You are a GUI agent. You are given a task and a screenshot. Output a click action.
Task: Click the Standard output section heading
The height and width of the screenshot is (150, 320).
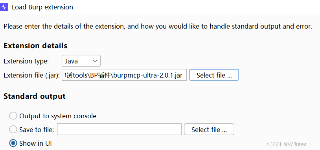coord(35,96)
